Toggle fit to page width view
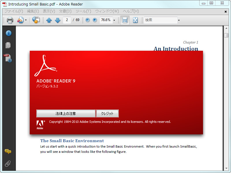 (125, 20)
